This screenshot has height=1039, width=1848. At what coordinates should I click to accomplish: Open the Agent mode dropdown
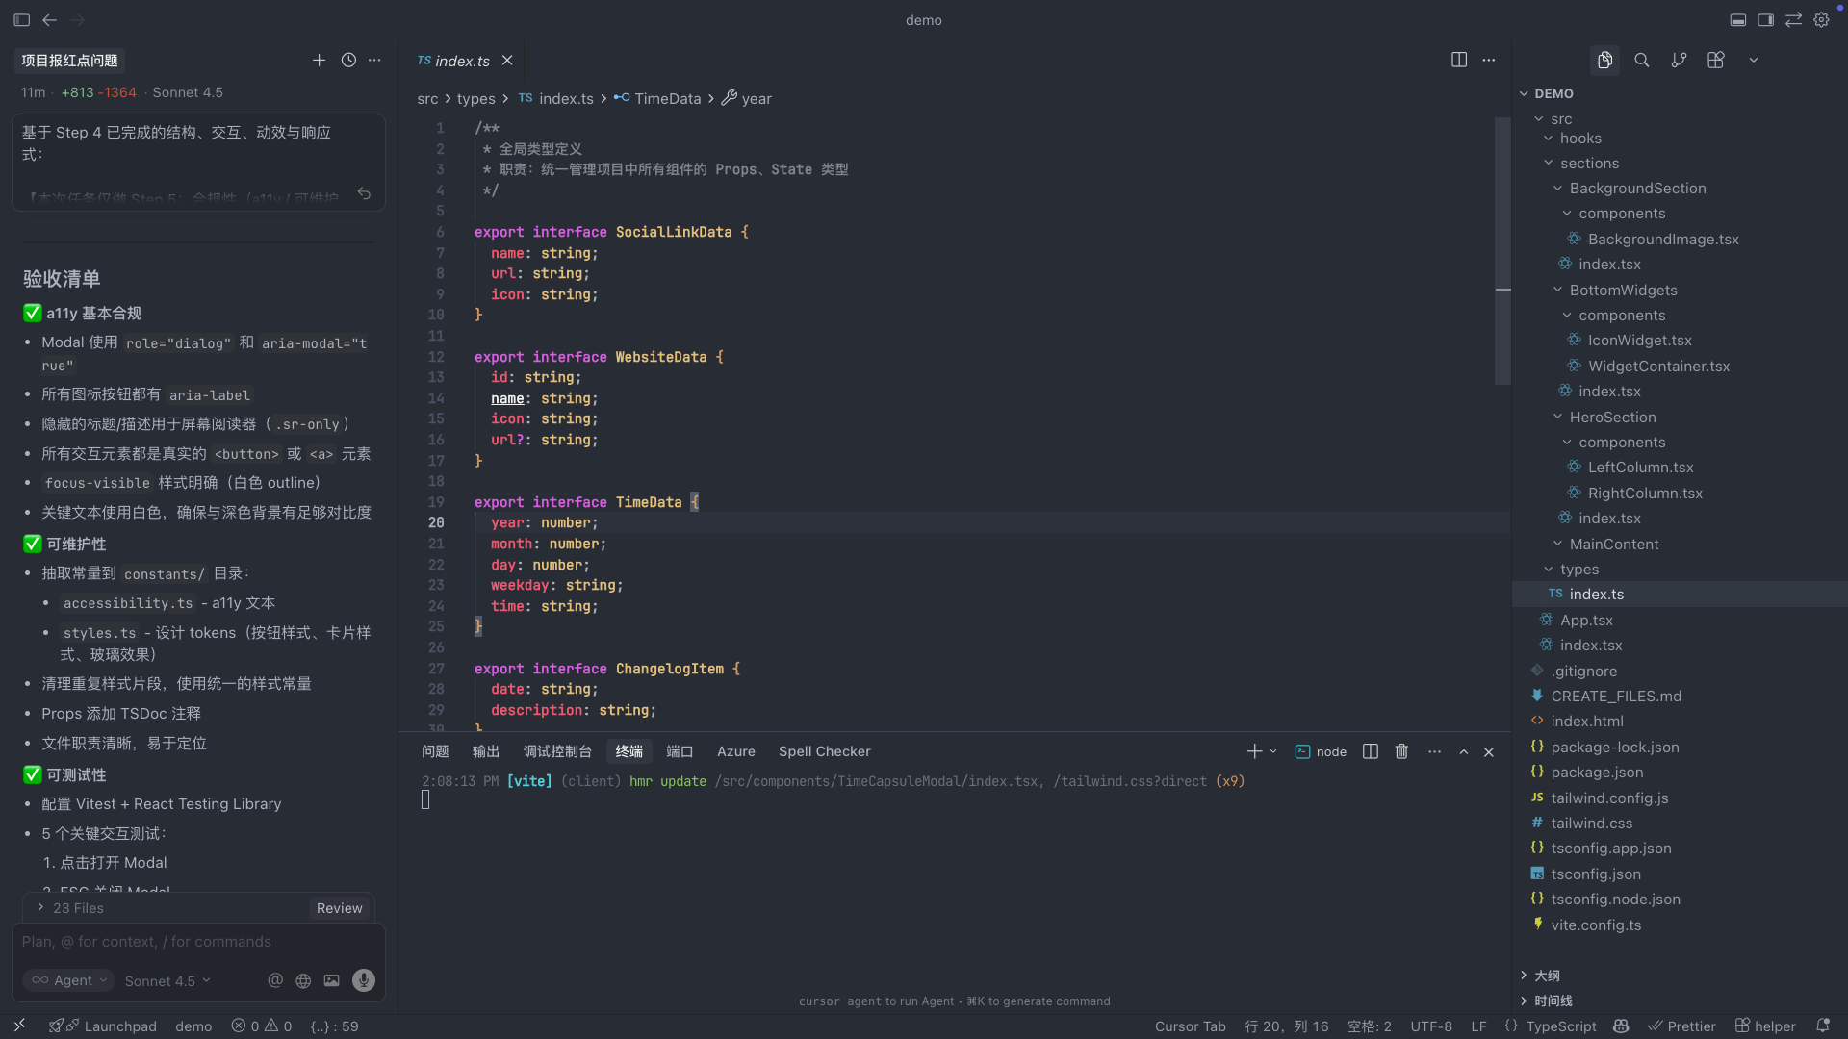[70, 980]
